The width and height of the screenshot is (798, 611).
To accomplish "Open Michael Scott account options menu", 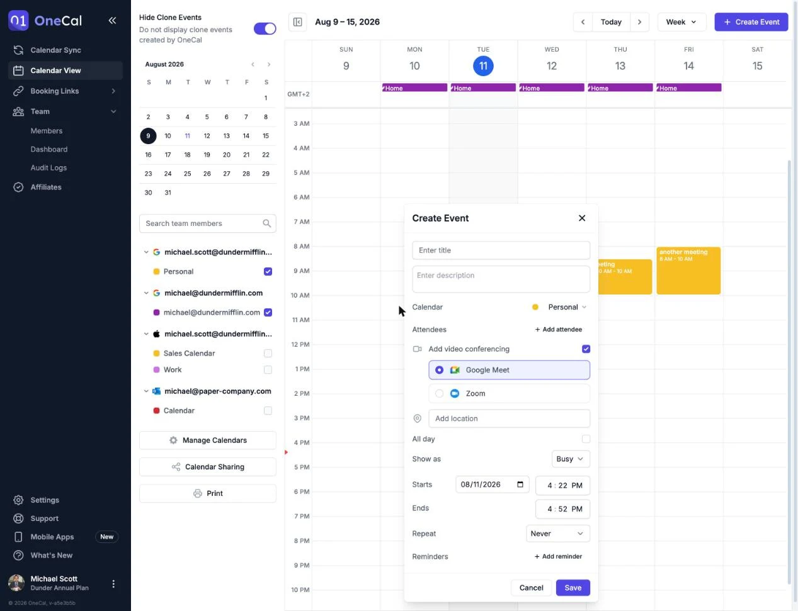I will [113, 584].
